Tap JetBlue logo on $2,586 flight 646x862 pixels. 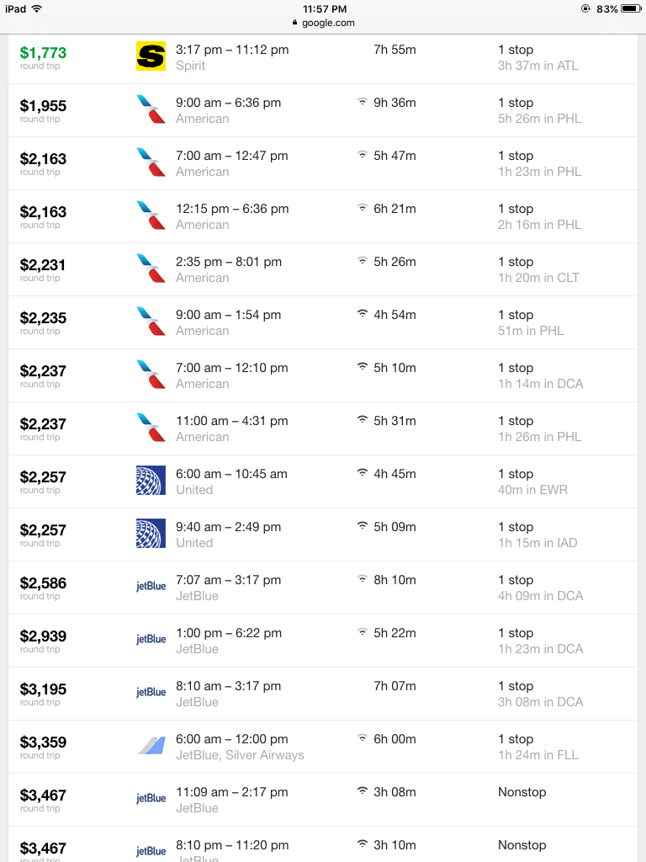151,587
